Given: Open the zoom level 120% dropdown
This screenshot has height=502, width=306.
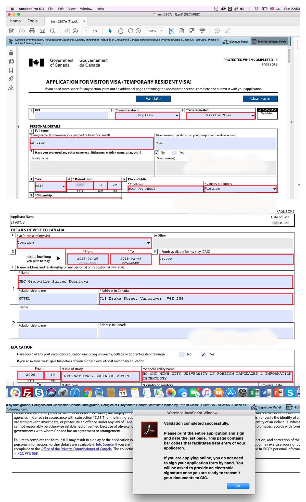Looking at the screenshot, I should click(155, 31).
